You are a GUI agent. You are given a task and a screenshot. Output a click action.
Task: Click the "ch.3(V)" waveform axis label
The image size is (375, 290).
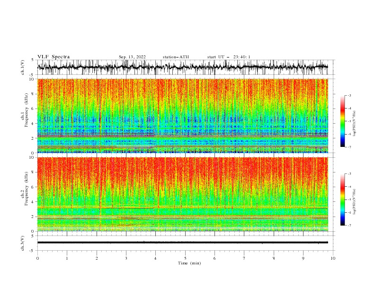[x=23, y=243]
